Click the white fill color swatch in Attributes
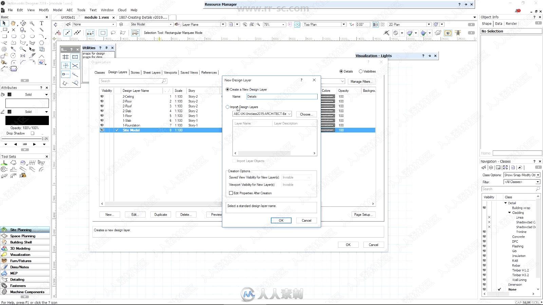 coord(27,103)
